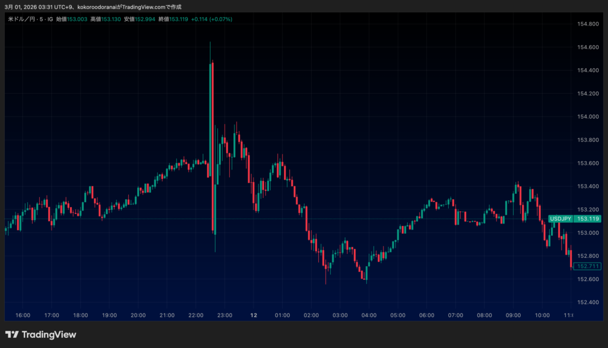This screenshot has width=608, height=348.
Task: Click the 154.000 price axis label
Action: point(587,117)
